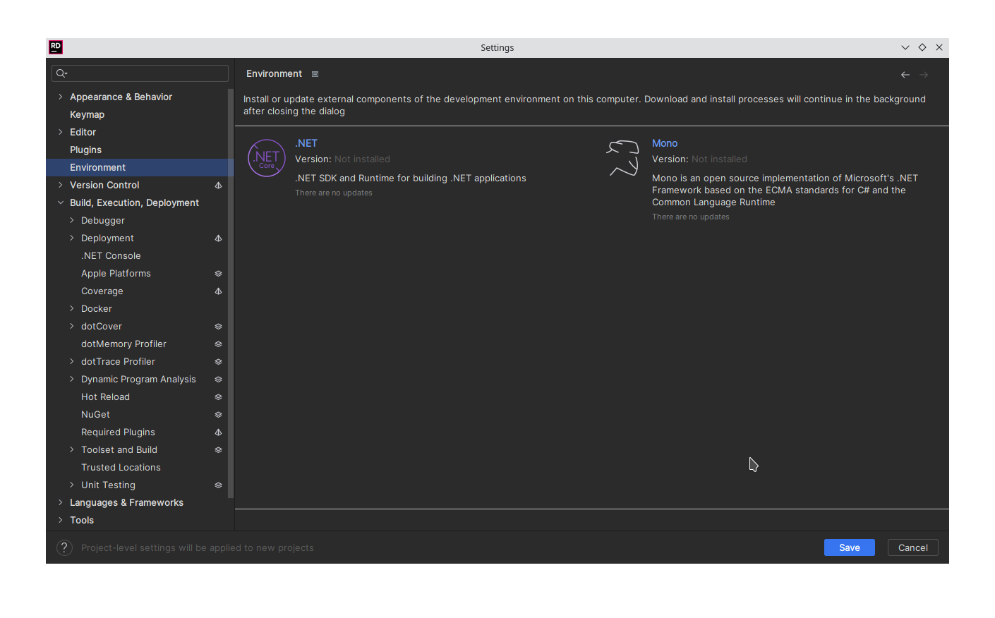Click the layer icon next to NuGet

[218, 415]
